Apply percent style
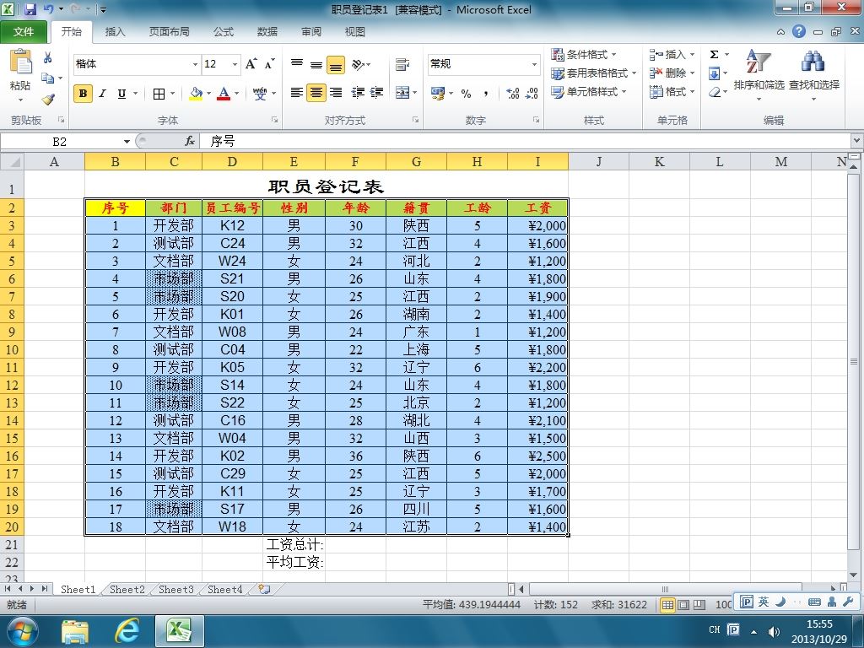The width and height of the screenshot is (864, 648). (466, 94)
